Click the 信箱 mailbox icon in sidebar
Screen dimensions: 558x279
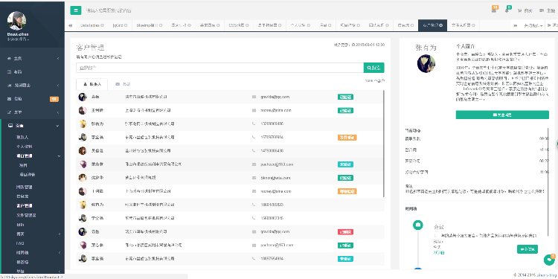coord(10,99)
